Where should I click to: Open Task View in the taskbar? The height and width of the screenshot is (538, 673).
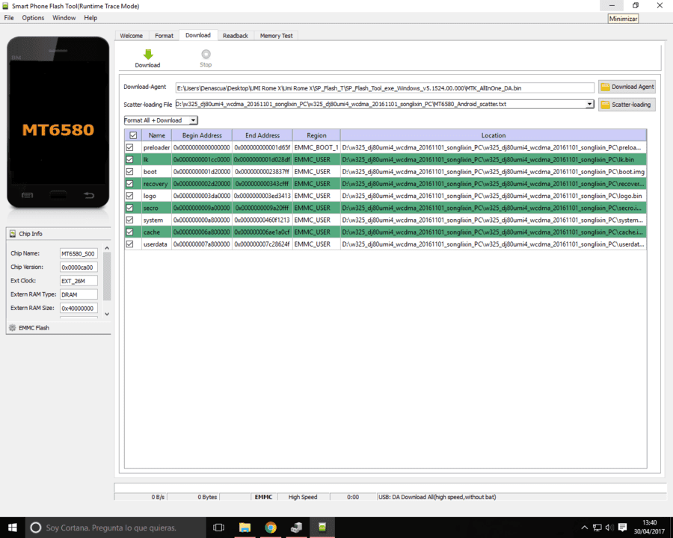click(218, 528)
